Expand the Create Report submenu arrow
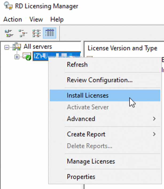 [x=154, y=134]
